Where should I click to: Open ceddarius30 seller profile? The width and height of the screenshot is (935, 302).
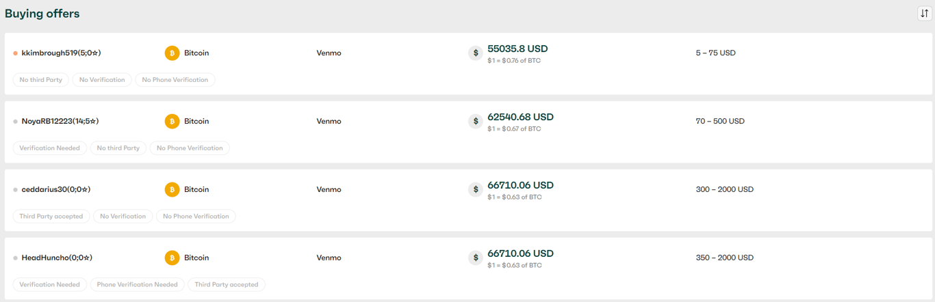coord(56,189)
